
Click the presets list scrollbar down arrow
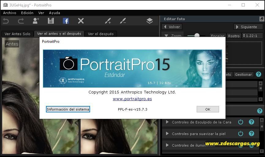pyautogui.click(x=260, y=99)
